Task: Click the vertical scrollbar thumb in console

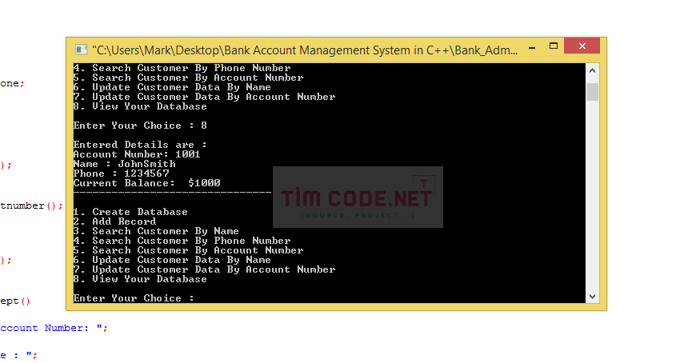Action: (x=592, y=91)
